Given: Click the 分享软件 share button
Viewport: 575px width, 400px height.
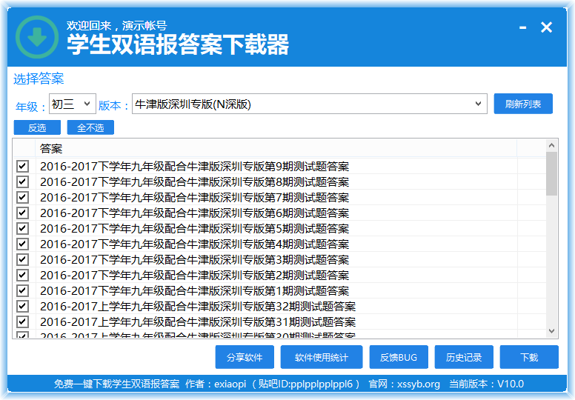Looking at the screenshot, I should [x=245, y=357].
